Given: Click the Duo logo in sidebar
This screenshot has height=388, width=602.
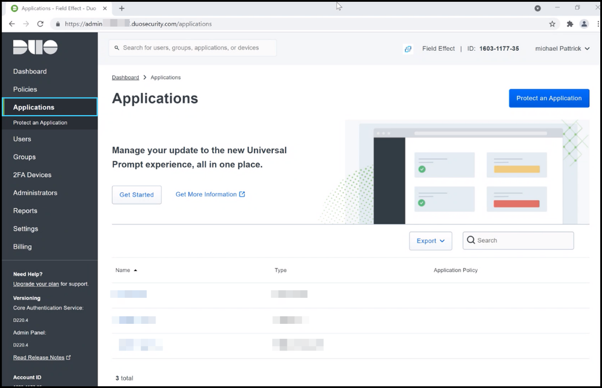Looking at the screenshot, I should [x=35, y=47].
